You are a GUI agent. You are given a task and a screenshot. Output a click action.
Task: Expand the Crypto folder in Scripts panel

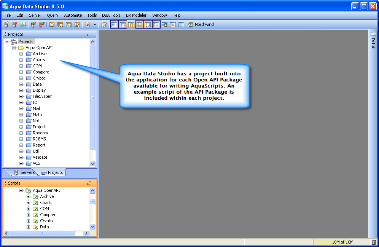pos(28,221)
